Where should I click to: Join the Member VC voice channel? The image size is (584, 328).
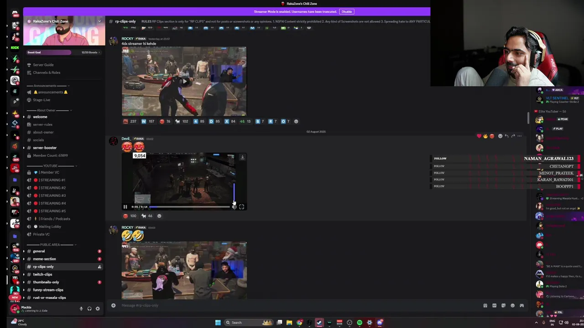coord(49,172)
